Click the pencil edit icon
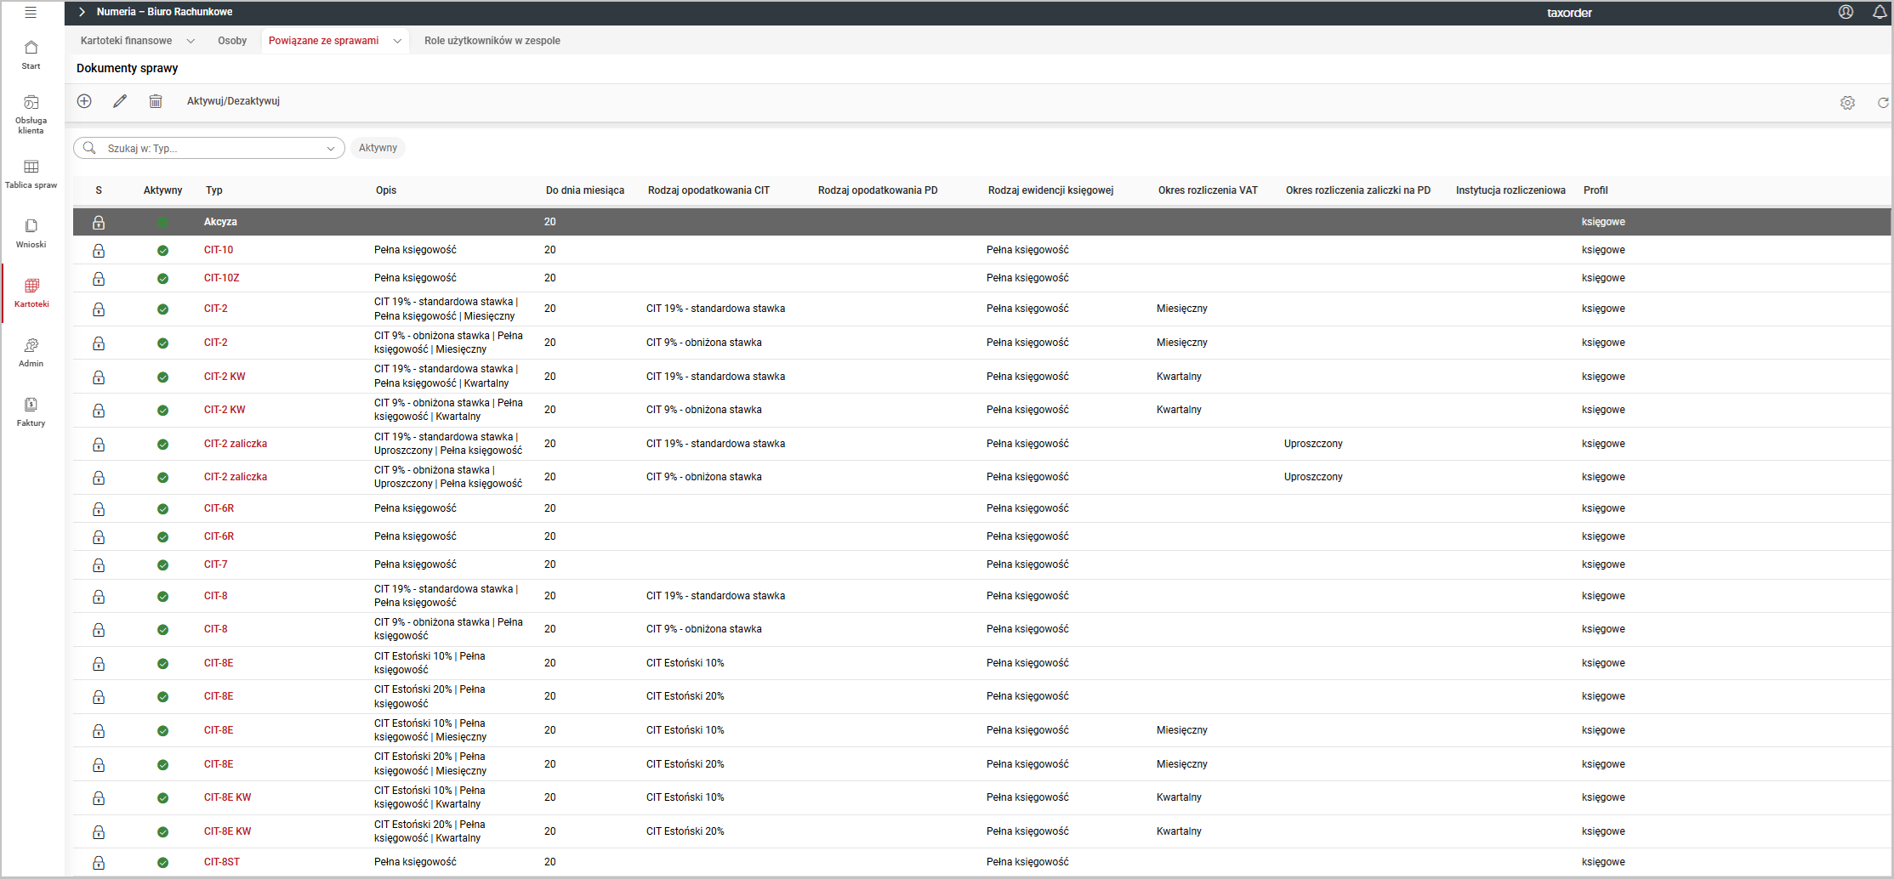 tap(120, 101)
